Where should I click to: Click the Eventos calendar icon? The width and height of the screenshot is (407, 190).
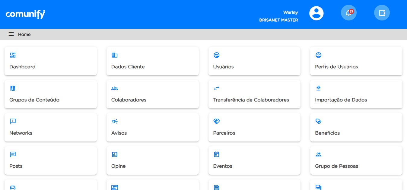pyautogui.click(x=217, y=154)
